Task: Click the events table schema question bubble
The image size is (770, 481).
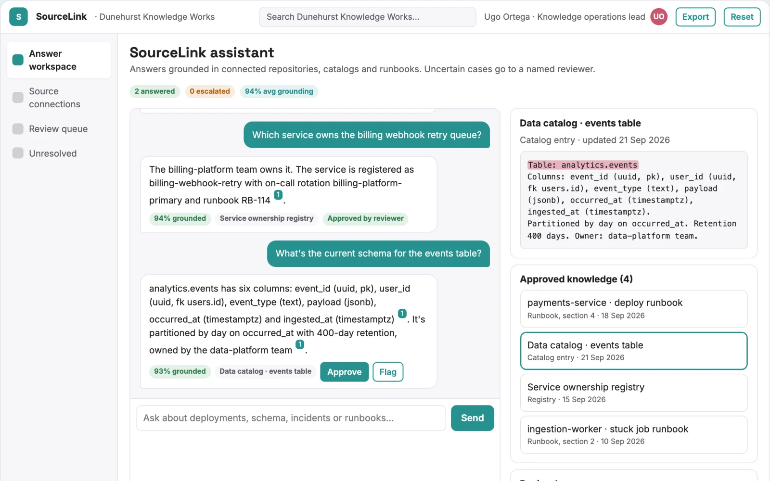Action: point(378,253)
